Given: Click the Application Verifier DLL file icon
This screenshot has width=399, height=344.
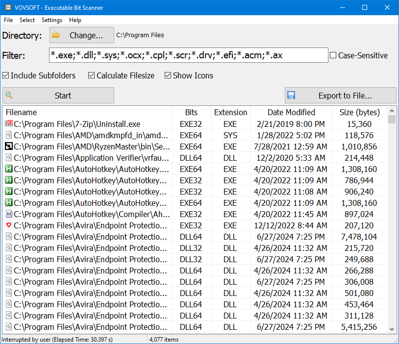Looking at the screenshot, I should click(x=9, y=157).
